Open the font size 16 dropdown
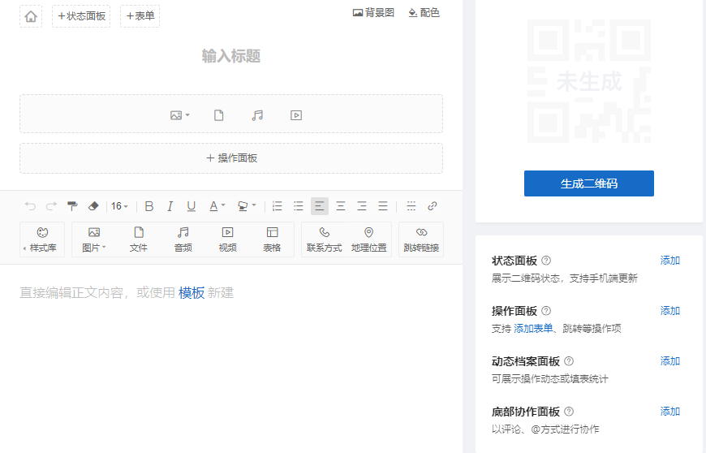706x453 pixels. [x=119, y=206]
